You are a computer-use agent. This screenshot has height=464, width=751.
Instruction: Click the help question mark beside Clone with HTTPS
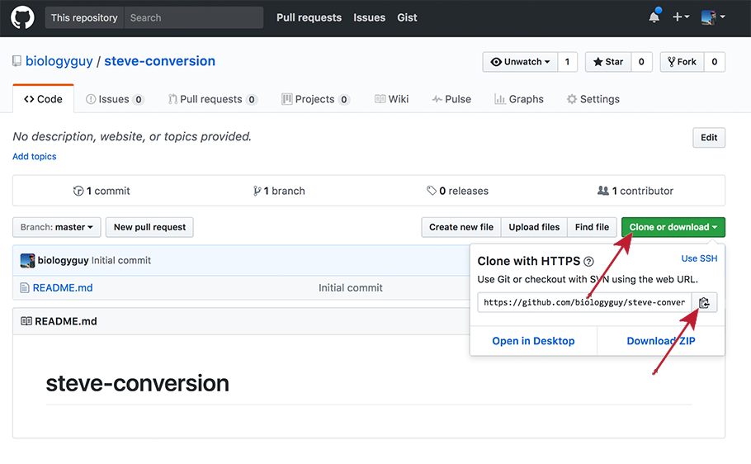click(588, 261)
